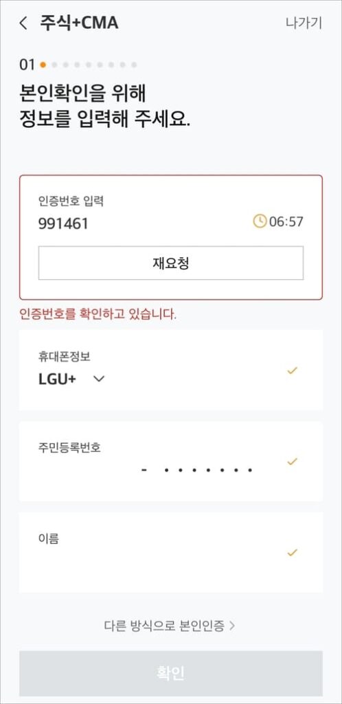Click the orange step 01 progress dot

43,65
